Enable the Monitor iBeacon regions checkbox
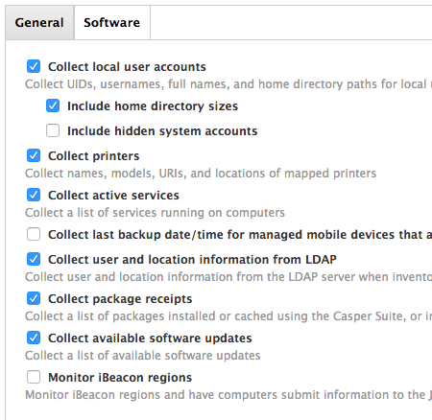The width and height of the screenshot is (432, 420). [34, 377]
